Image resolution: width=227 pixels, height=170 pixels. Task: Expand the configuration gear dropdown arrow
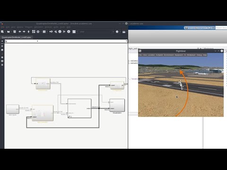coord(41,32)
